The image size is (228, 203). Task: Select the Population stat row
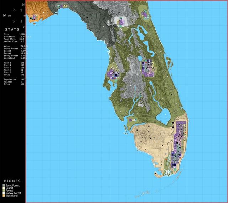(x=15, y=80)
